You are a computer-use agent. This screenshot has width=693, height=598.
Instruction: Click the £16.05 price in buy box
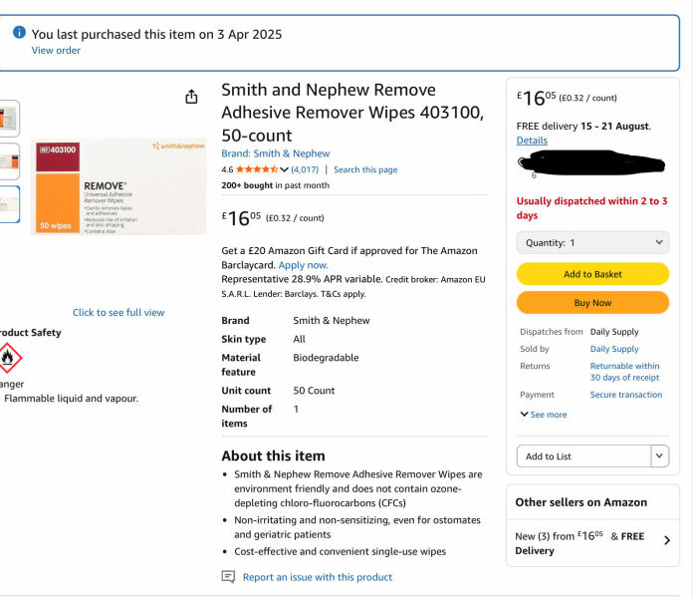536,98
